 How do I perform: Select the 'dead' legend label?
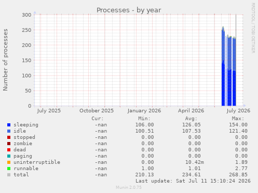20,150
